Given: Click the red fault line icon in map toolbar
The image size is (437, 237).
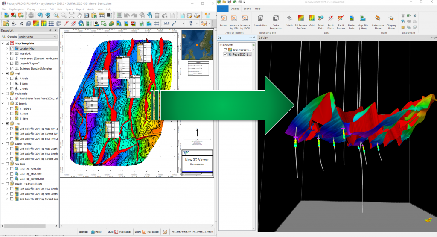Looking at the screenshot, I should coord(66,23).
